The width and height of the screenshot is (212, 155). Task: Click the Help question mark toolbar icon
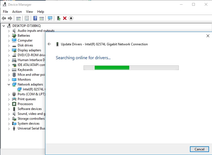[35, 18]
